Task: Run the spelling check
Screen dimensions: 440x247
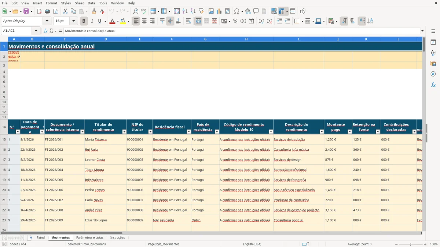Action: click(x=143, y=11)
